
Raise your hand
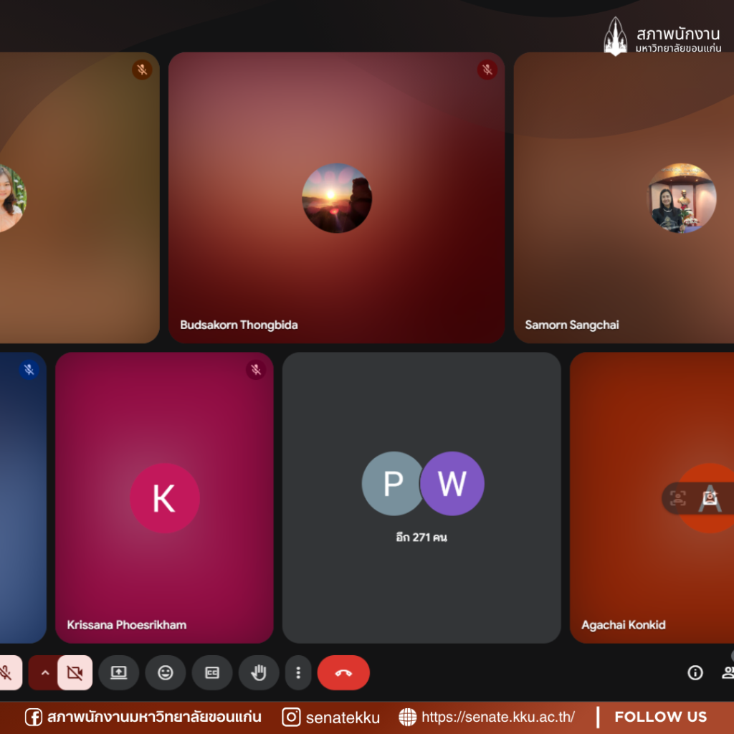(259, 672)
